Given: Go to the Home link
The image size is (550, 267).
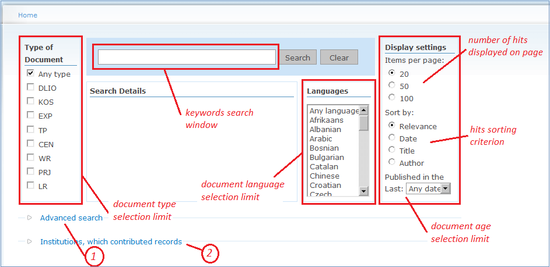Looking at the screenshot, I should (28, 15).
